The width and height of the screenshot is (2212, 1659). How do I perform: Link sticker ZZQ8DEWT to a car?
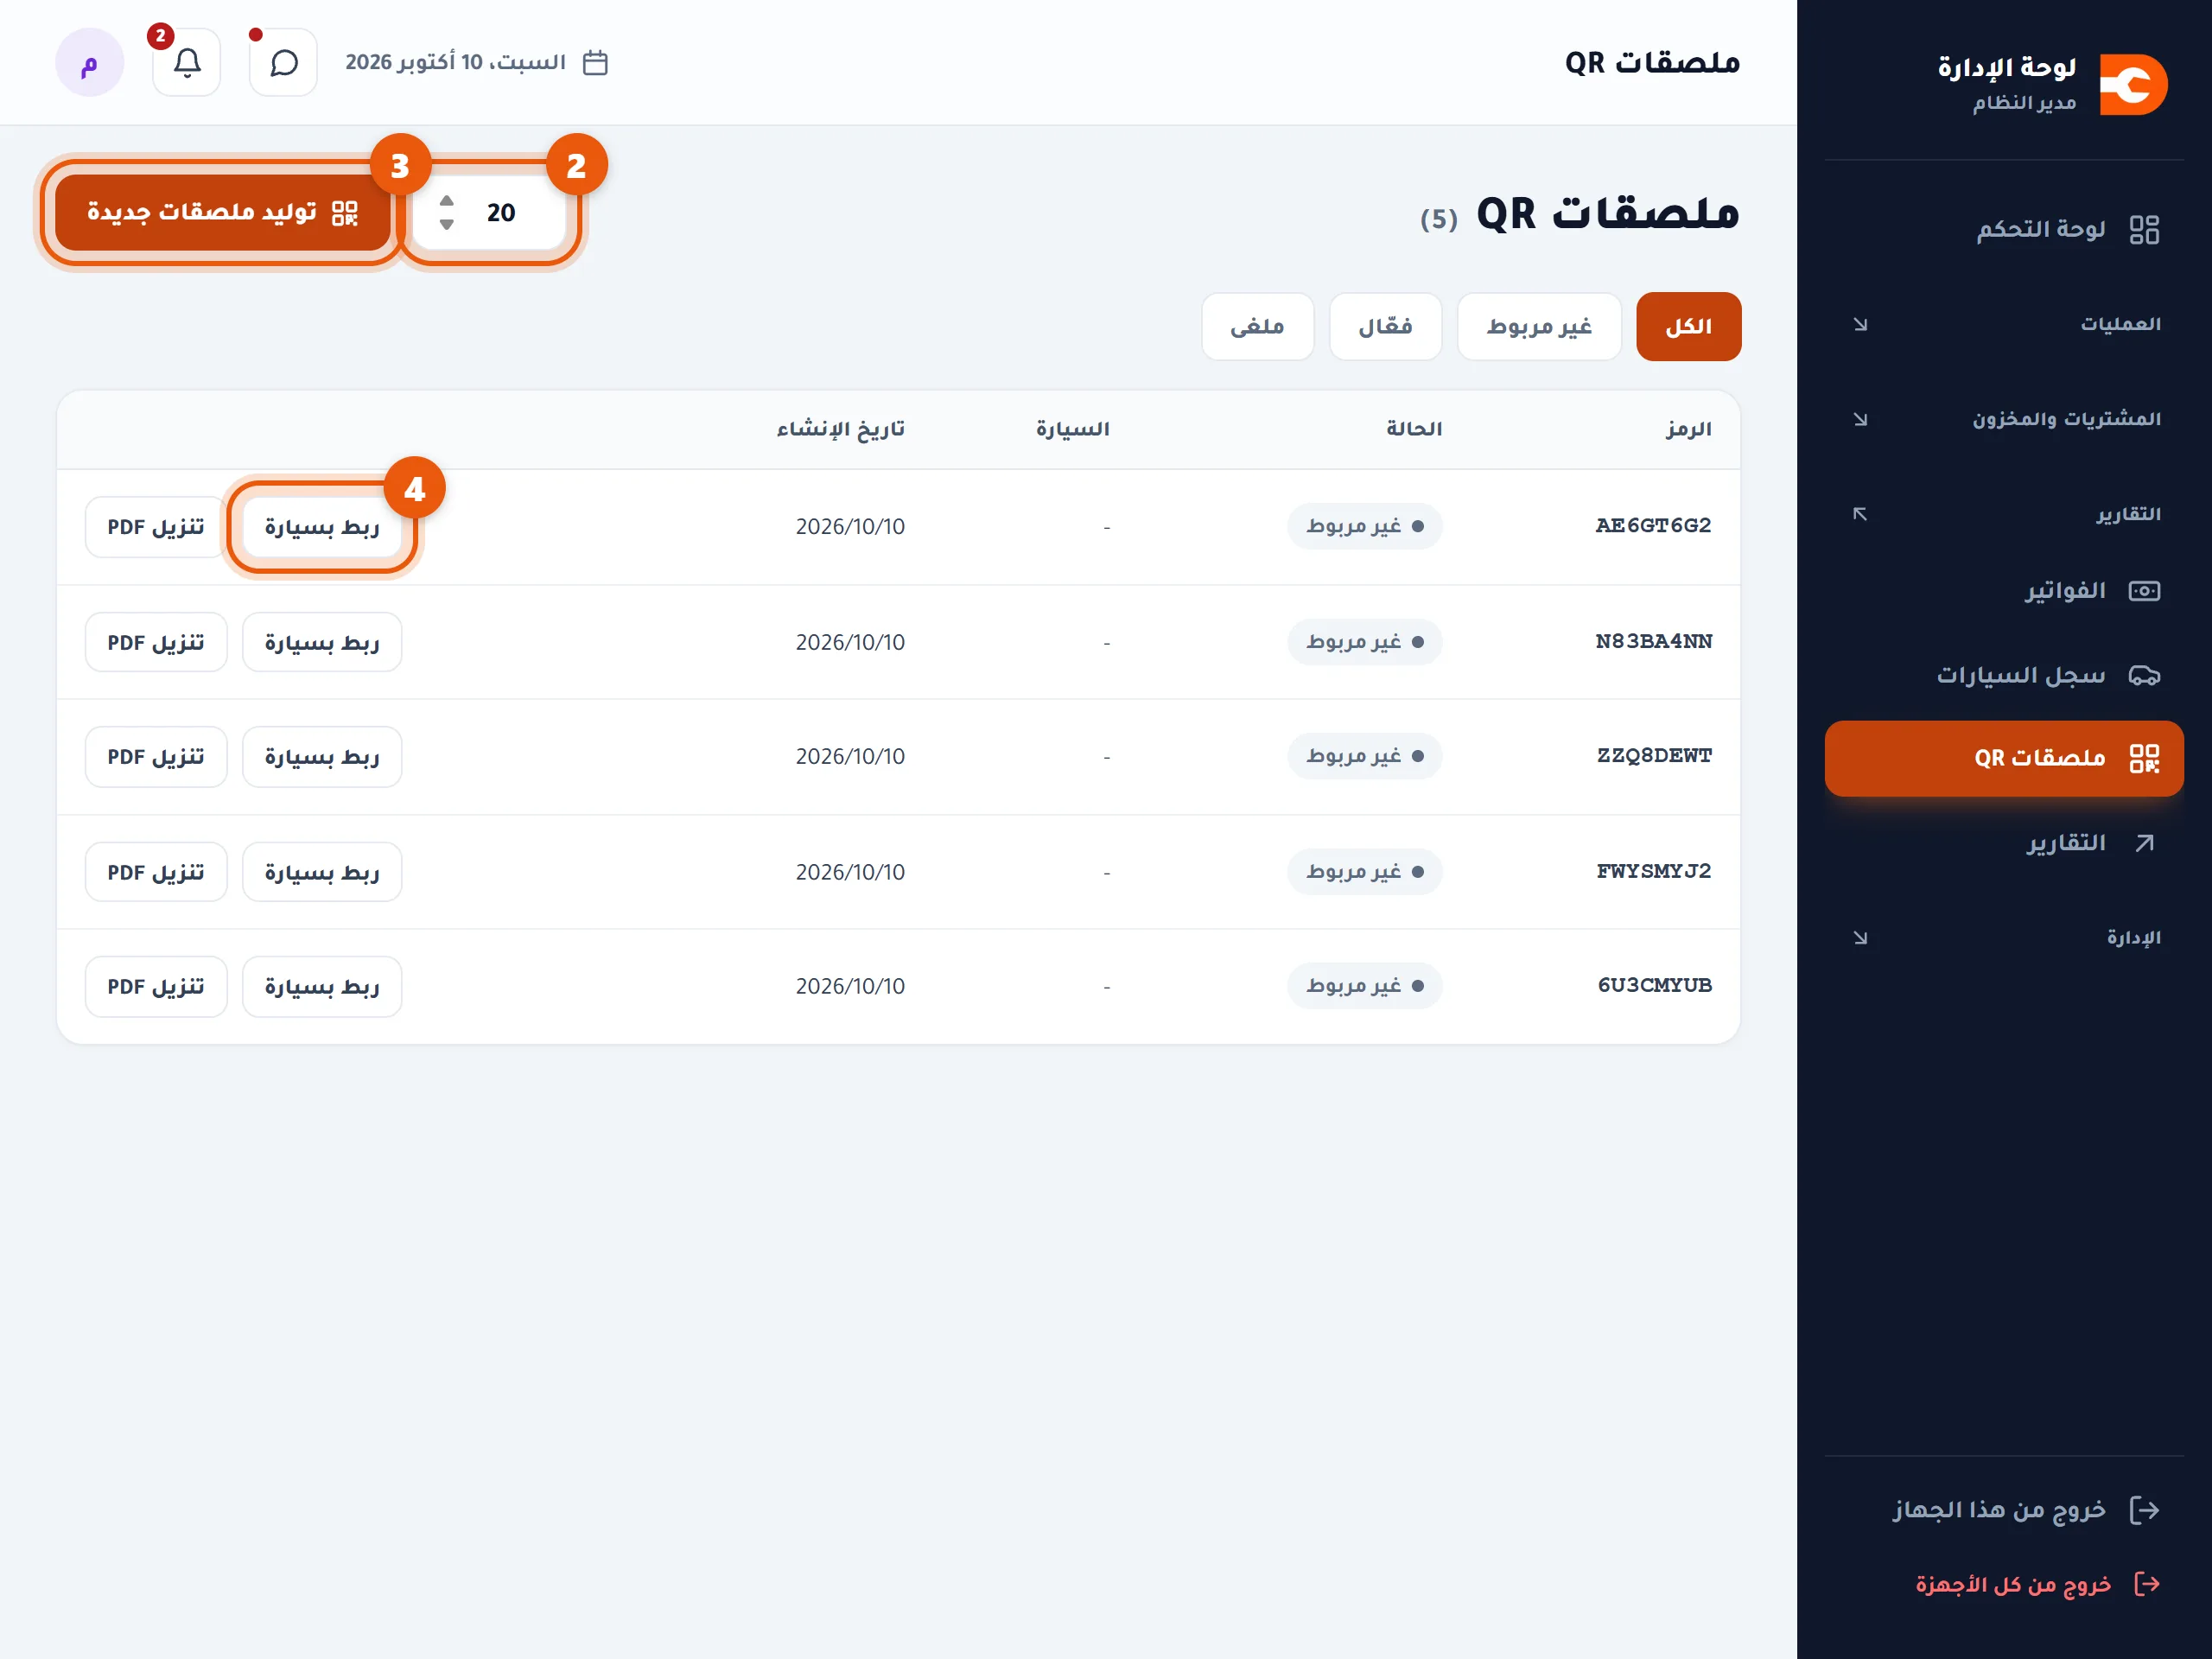322,757
